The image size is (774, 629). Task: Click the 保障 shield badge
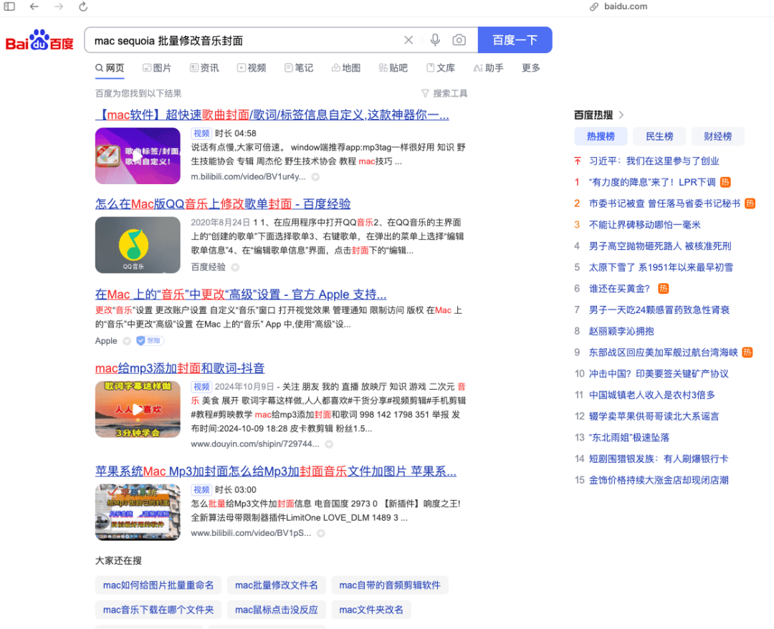pyautogui.click(x=150, y=341)
